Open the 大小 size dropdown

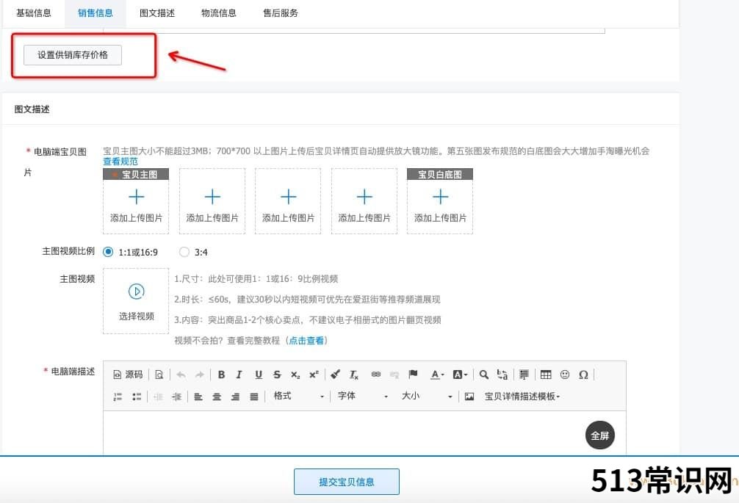point(427,397)
